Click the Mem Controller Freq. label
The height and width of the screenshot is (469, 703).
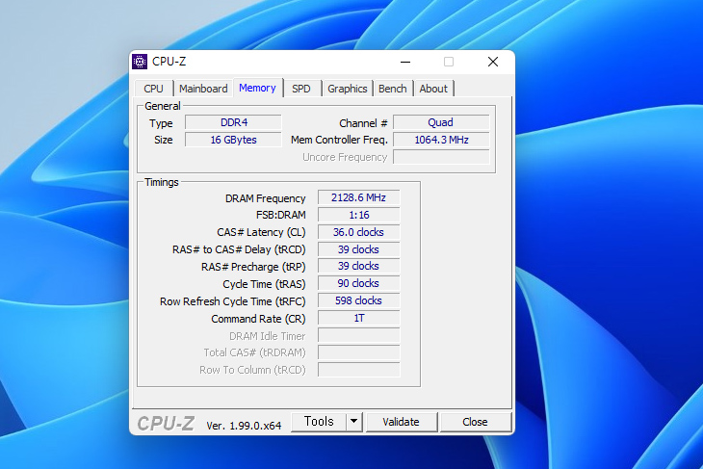point(339,140)
